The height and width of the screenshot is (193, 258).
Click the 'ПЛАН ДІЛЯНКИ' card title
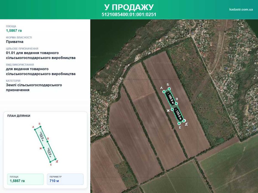pyautogui.click(x=19, y=116)
